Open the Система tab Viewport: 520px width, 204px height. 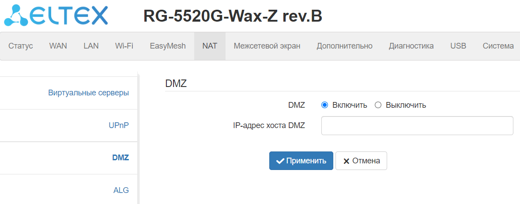[x=498, y=46]
